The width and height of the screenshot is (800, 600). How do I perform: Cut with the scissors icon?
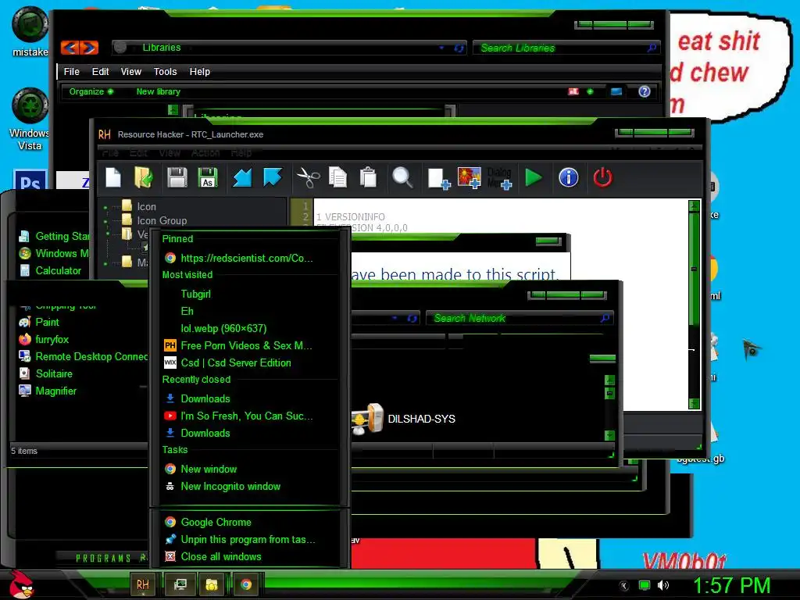pyautogui.click(x=308, y=177)
